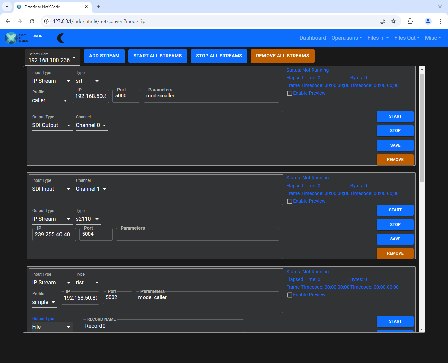
Task: Bookmark this page with star icon
Action: tap(393, 21)
